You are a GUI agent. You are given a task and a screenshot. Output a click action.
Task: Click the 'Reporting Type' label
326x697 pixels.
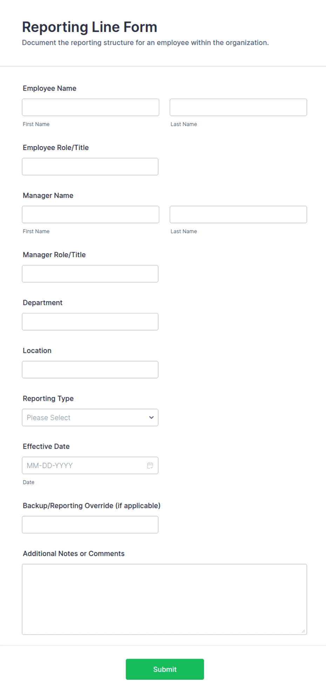pyautogui.click(x=48, y=398)
